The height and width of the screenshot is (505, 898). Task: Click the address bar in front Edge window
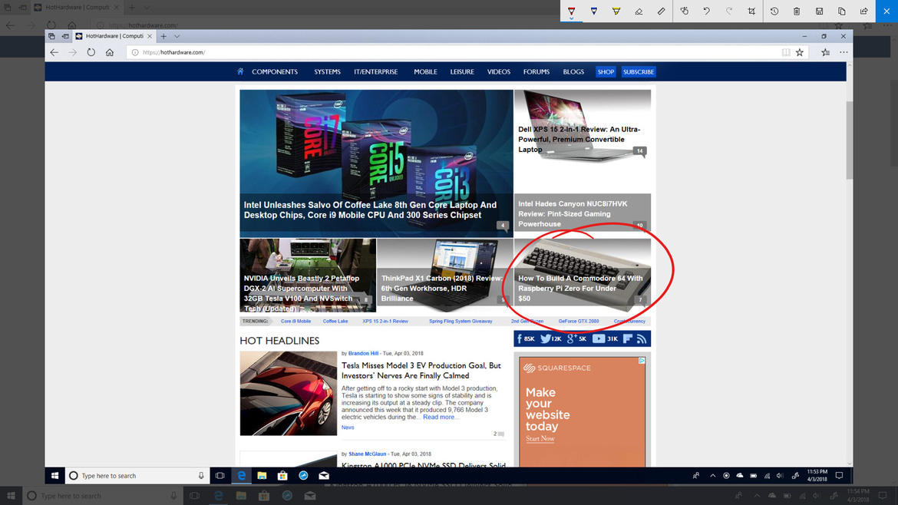[452, 52]
